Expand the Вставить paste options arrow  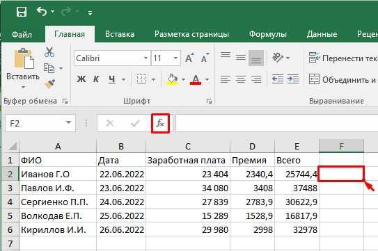(23, 87)
